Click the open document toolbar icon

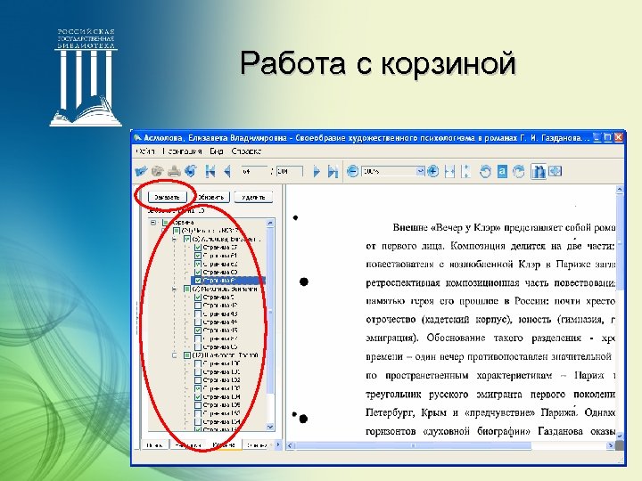pyautogui.click(x=141, y=171)
